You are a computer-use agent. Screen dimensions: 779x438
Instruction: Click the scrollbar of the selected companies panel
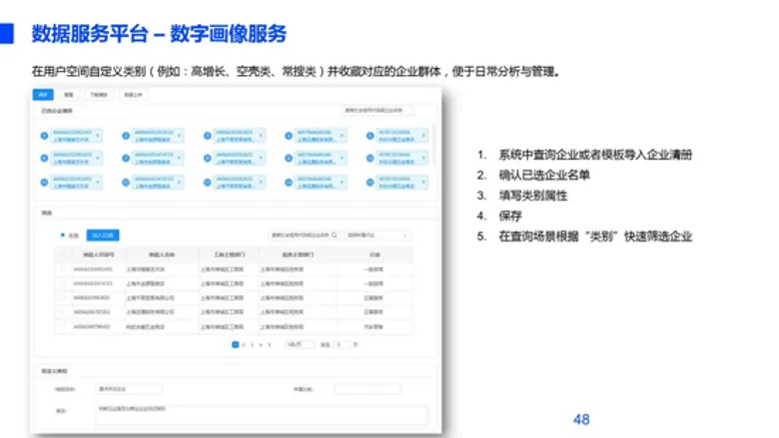tap(434, 144)
